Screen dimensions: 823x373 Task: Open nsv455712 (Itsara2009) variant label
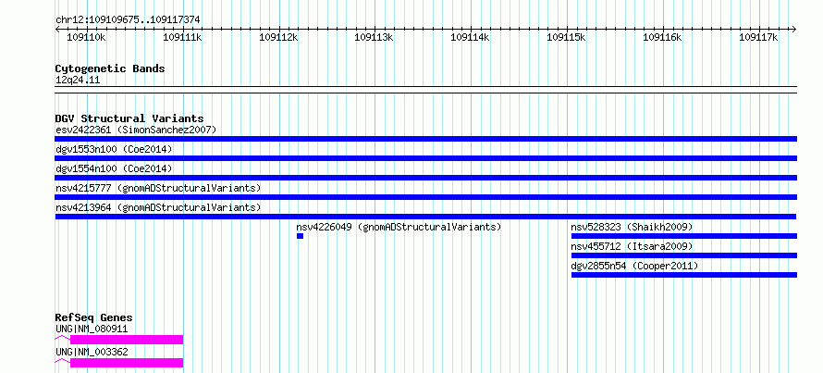pyautogui.click(x=632, y=246)
